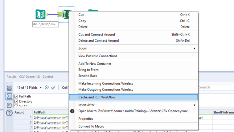The height and width of the screenshot is (132, 234).
Task: Choose Bring to Front
Action: 133,70
